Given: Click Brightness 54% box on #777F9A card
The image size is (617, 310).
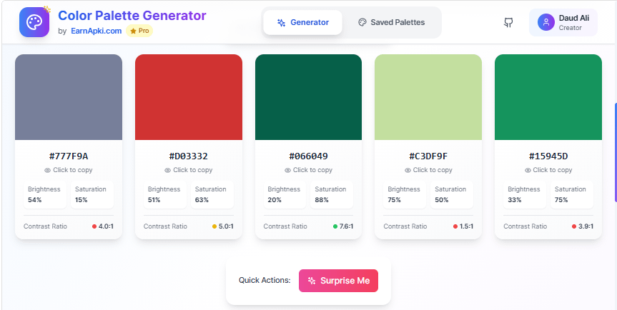Looking at the screenshot, I should tap(45, 194).
